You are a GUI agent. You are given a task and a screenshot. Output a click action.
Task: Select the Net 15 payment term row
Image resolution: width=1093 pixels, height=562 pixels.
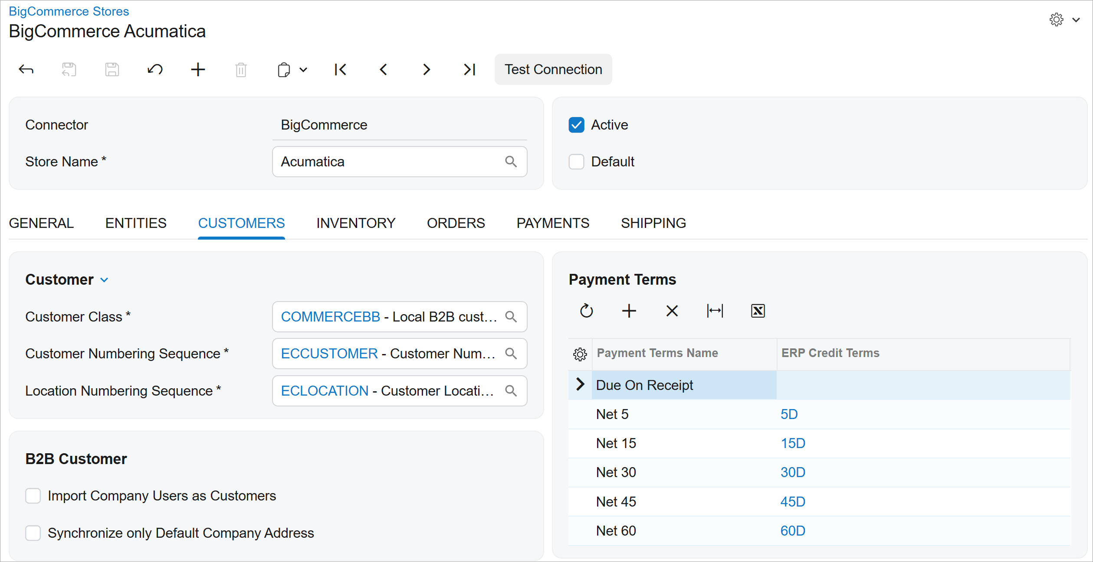pos(819,443)
